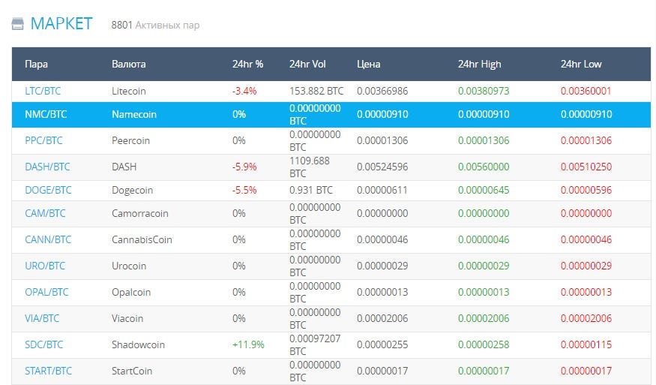
Task: Select the Camorracoin currency name
Action: [x=139, y=213]
